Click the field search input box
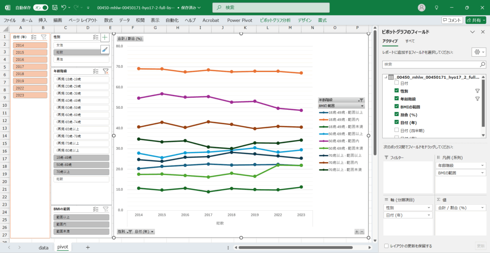 click(431, 64)
